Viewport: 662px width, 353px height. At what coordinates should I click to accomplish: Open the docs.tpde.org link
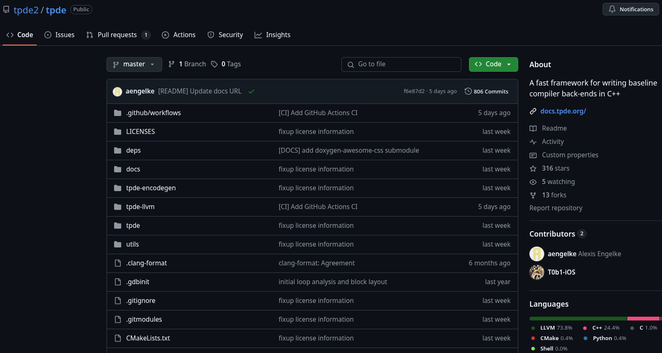pyautogui.click(x=563, y=111)
